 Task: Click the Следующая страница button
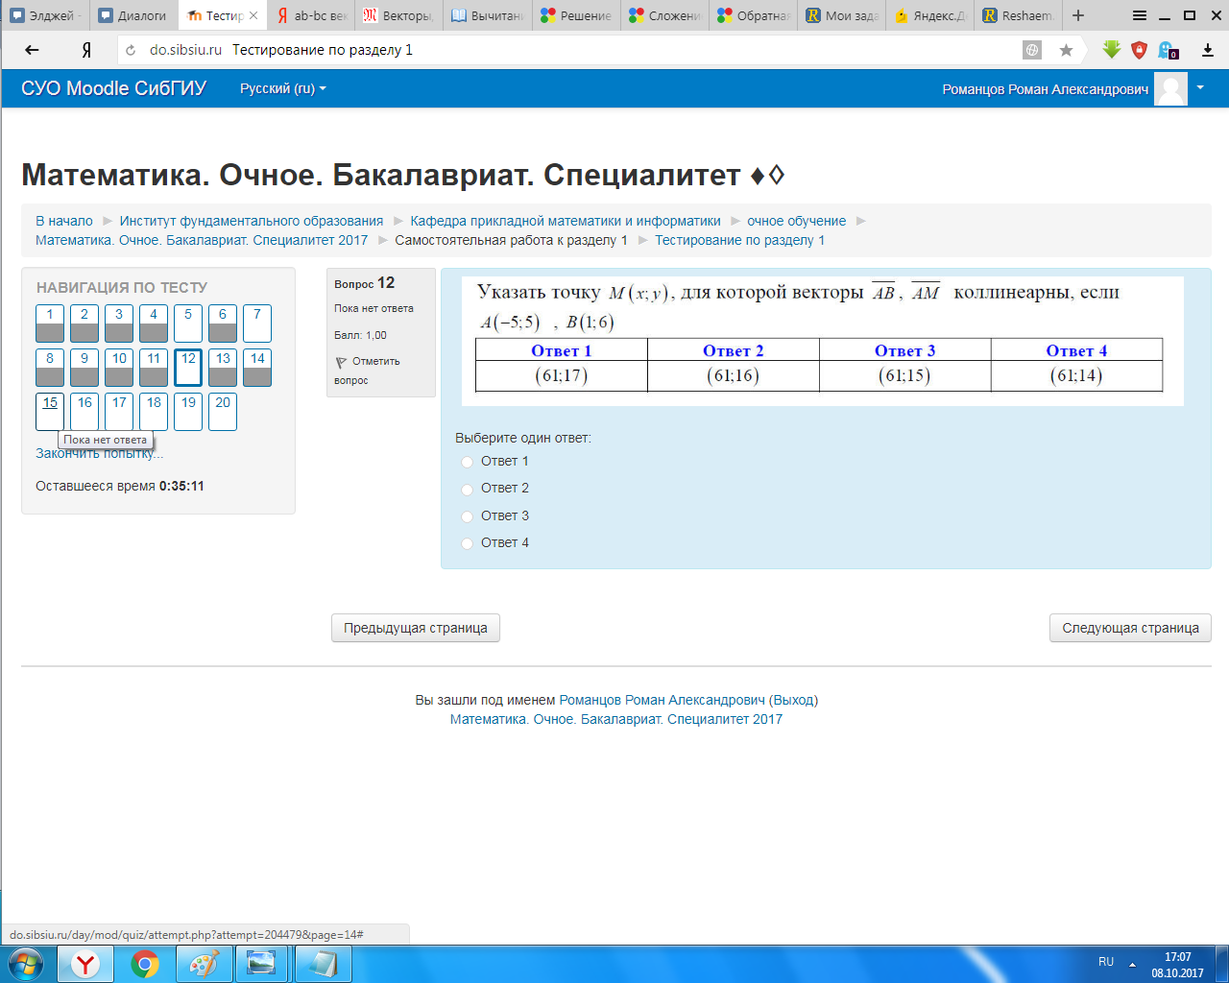(x=1130, y=628)
